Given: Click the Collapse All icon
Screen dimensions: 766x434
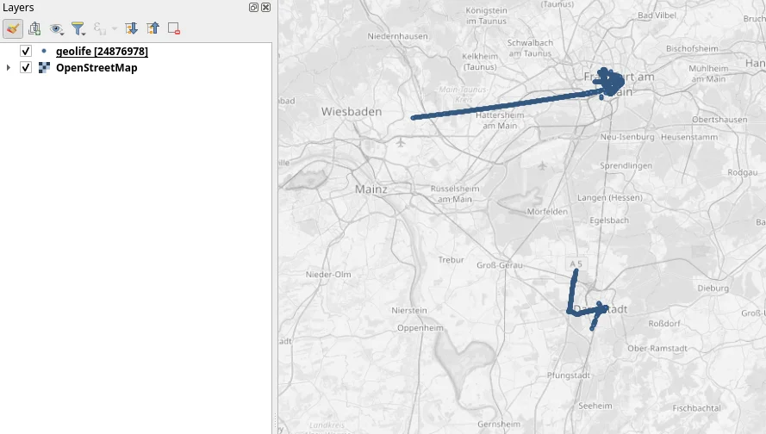Looking at the screenshot, I should [153, 28].
